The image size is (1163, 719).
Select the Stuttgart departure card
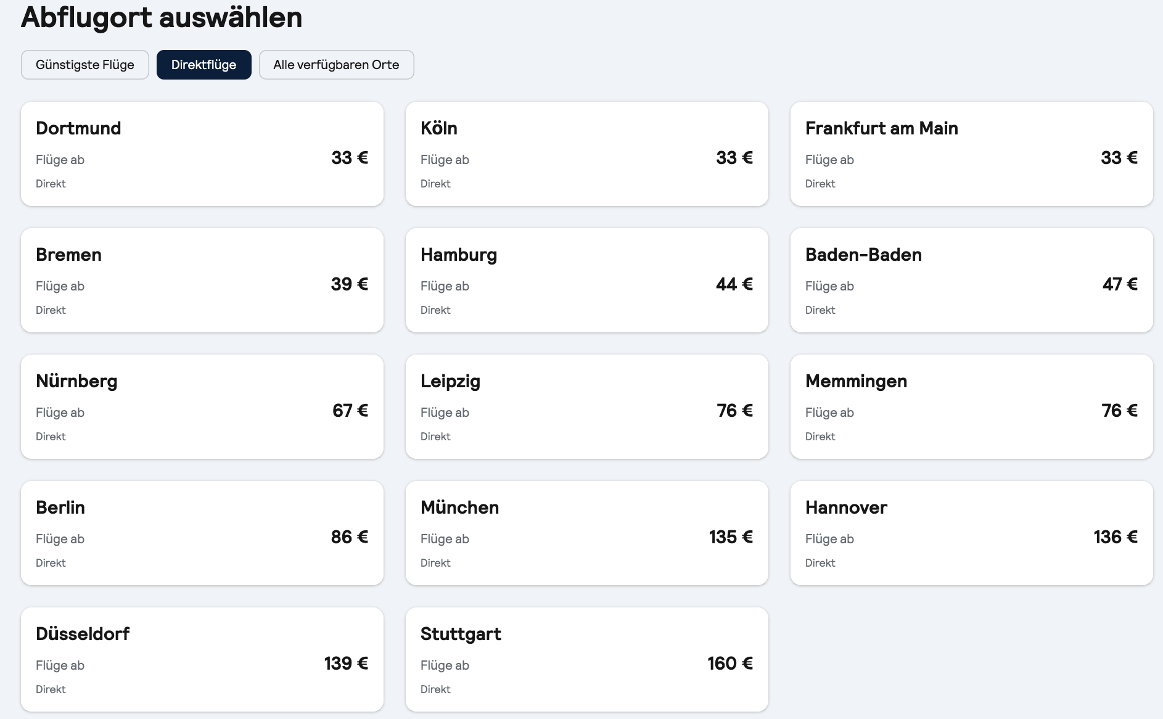pyautogui.click(x=586, y=659)
